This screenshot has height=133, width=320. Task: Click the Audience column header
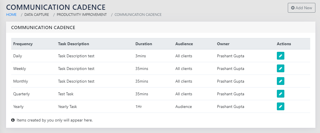tap(184, 44)
